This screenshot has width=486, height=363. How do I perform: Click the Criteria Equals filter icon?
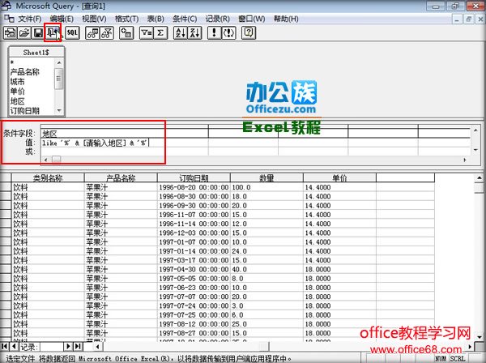[x=147, y=33]
